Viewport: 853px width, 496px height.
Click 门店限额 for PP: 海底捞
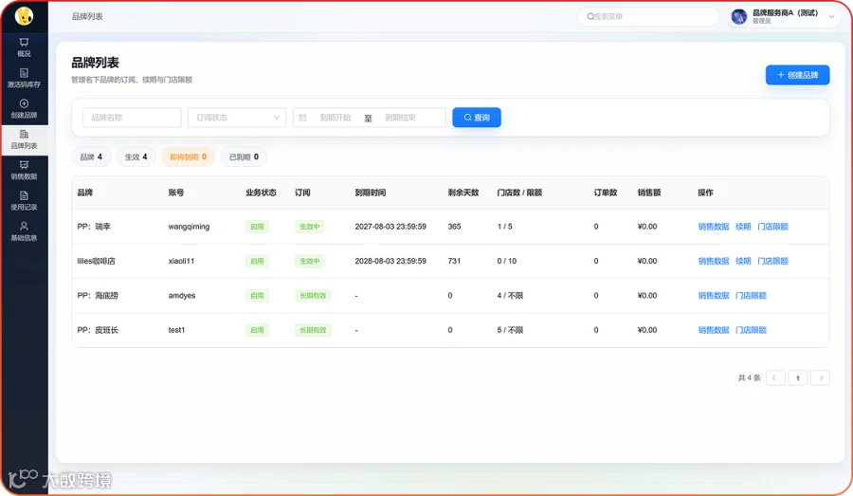tap(751, 296)
